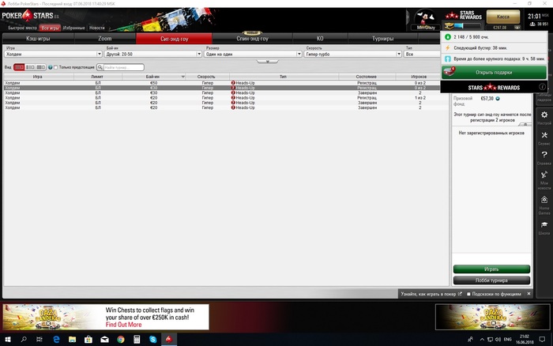Open the Тип Все dropdown

pos(423,54)
